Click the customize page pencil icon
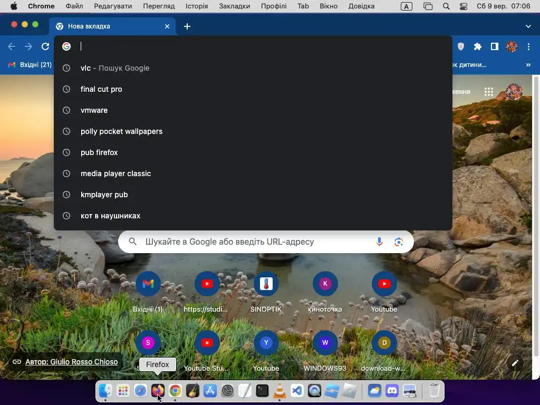 point(515,363)
